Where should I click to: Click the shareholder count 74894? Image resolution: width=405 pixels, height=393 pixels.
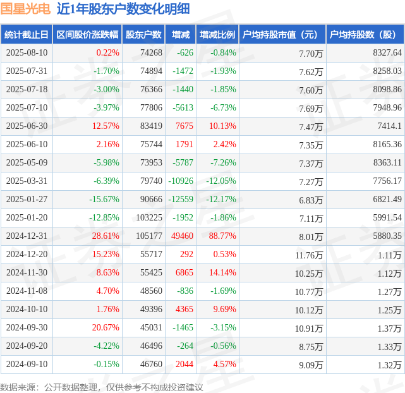[152, 71]
